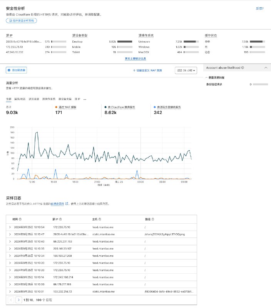Switch to the 国家/地区 tab

19,99
